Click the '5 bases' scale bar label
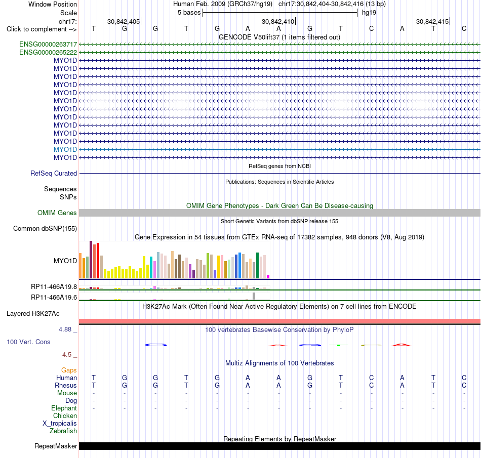 [189, 13]
